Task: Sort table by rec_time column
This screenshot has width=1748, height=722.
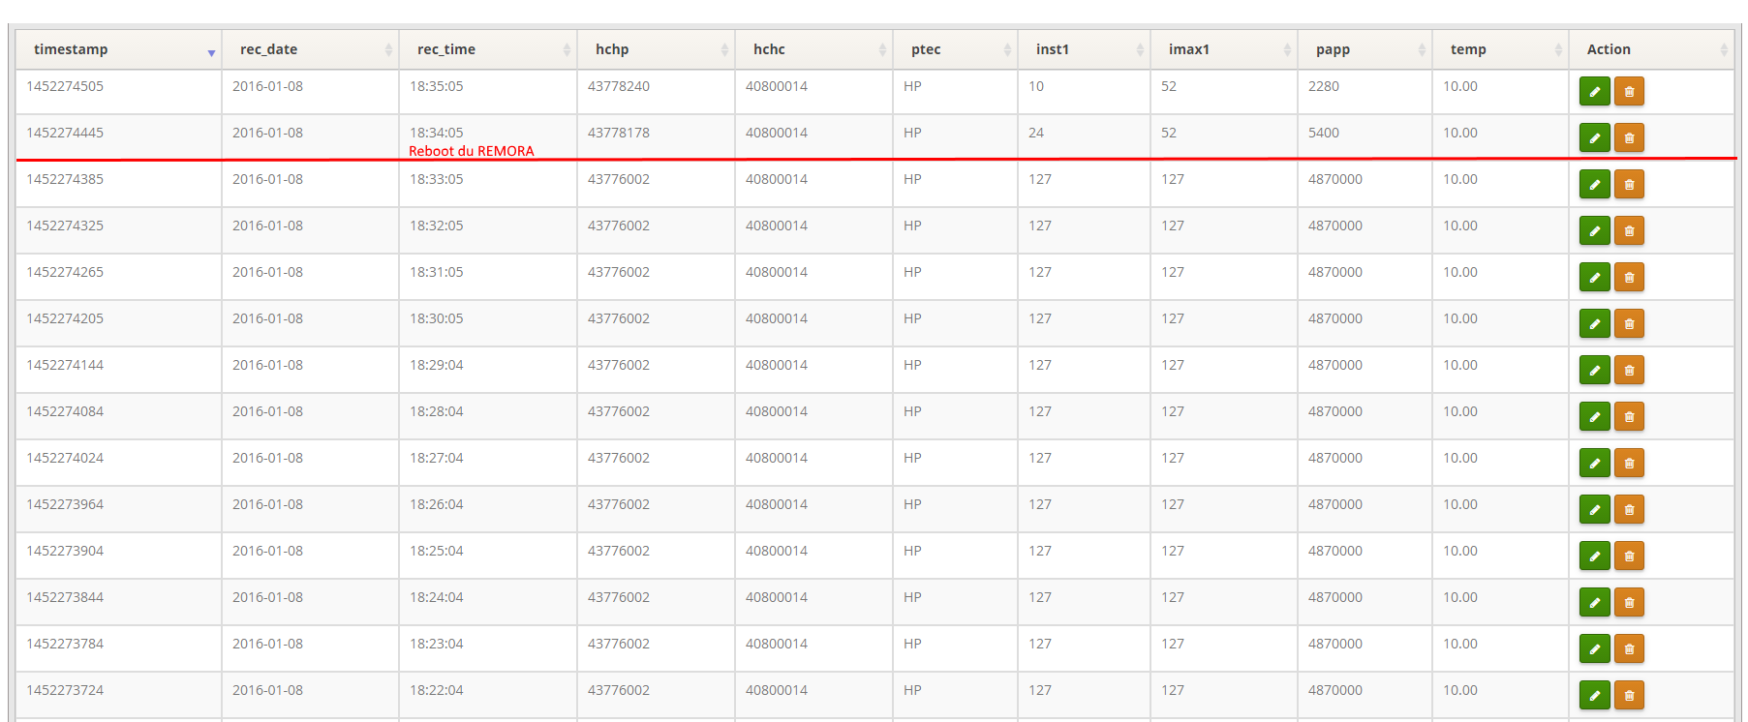Action: pyautogui.click(x=488, y=49)
